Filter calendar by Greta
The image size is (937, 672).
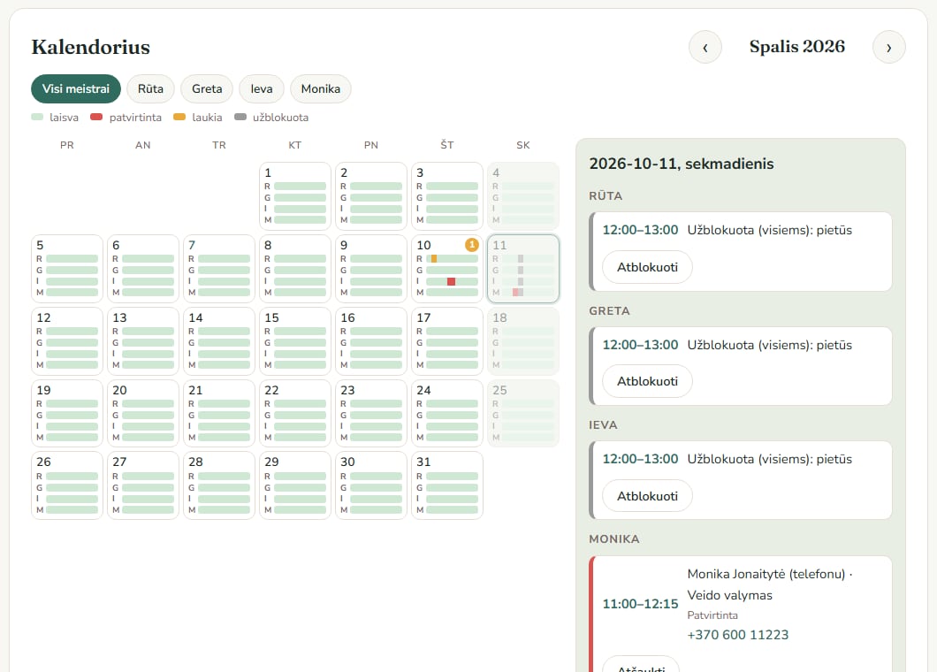pos(207,88)
